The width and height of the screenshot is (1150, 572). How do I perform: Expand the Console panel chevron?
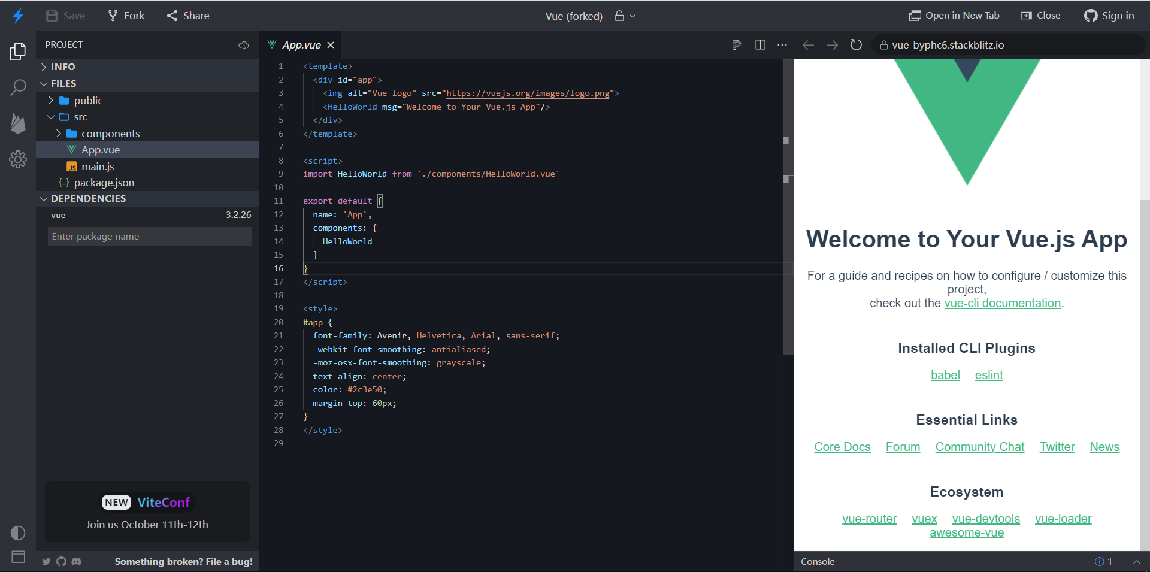click(x=1136, y=562)
